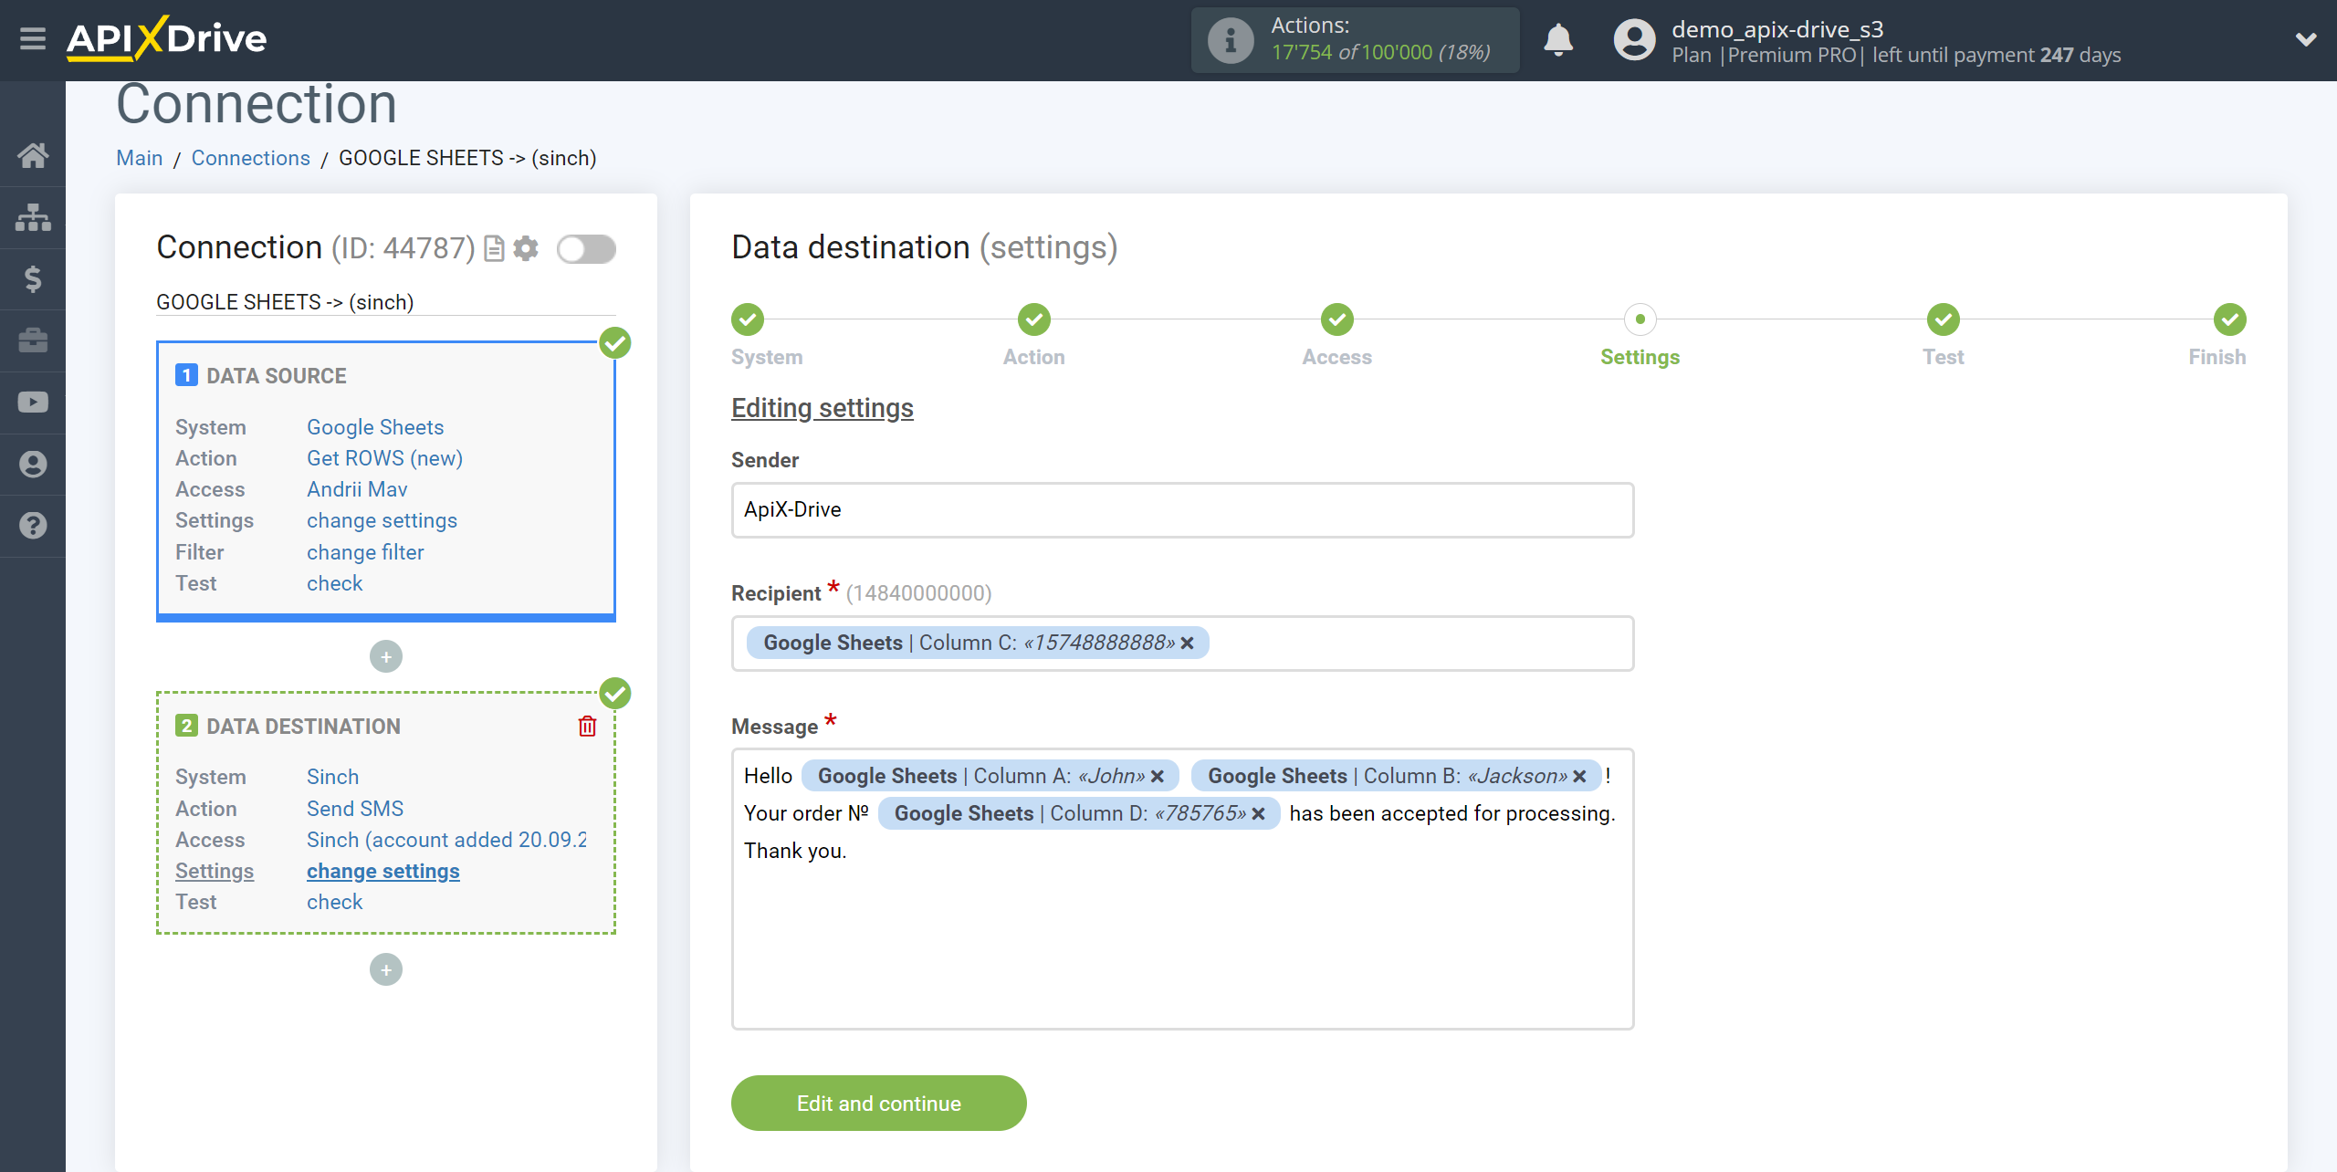Viewport: 2337px width, 1172px height.
Task: Expand the account dropdown chevron
Action: coord(2306,40)
